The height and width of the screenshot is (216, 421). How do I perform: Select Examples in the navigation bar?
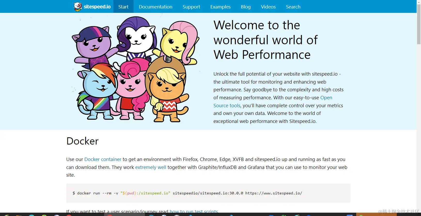click(221, 7)
